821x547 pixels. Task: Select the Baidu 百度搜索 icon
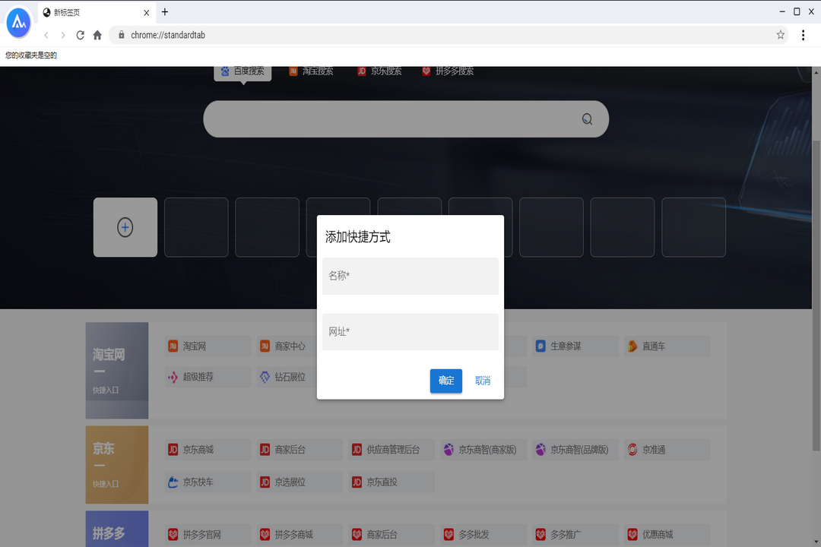tap(224, 70)
